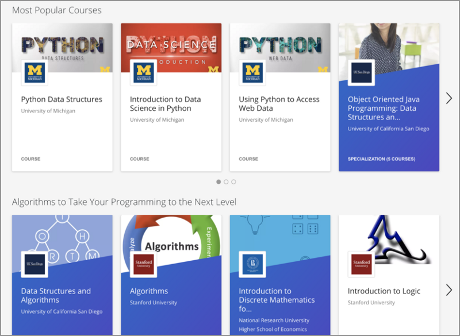Open Introduction to Data Science in Python title
The height and width of the screenshot is (336, 460).
[x=165, y=104]
